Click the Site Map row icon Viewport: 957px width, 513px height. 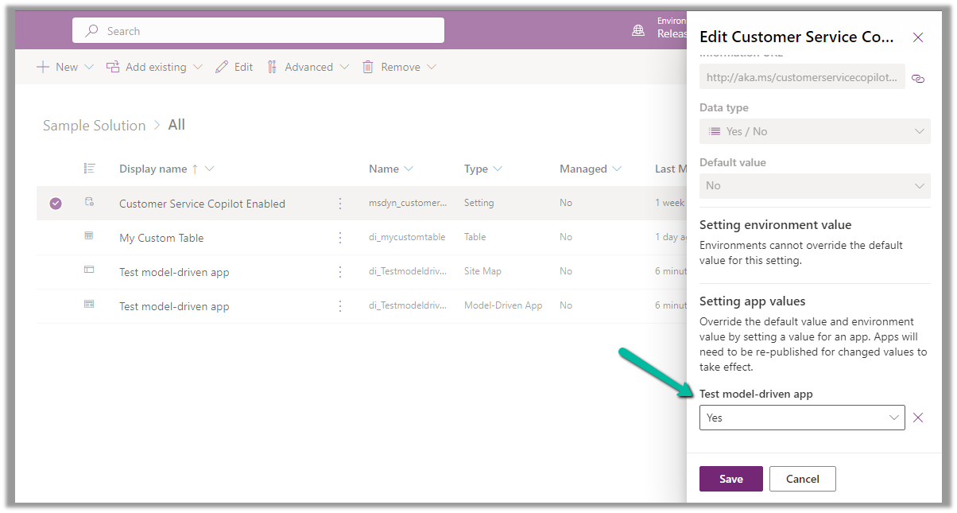(x=90, y=271)
